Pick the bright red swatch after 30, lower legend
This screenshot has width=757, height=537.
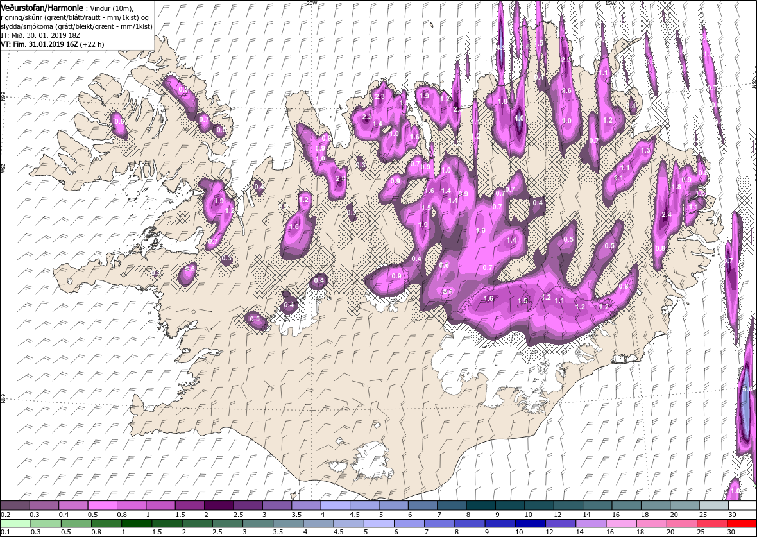(x=742, y=524)
